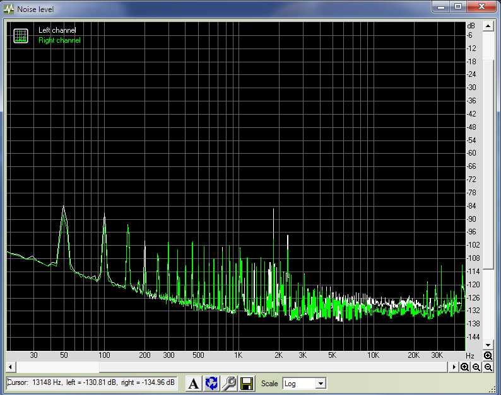The height and width of the screenshot is (395, 501).
Task: Click the '-120' dB axis label
Action: [473, 284]
